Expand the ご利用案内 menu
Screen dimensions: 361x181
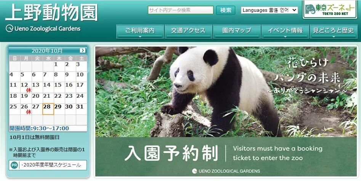(140, 31)
